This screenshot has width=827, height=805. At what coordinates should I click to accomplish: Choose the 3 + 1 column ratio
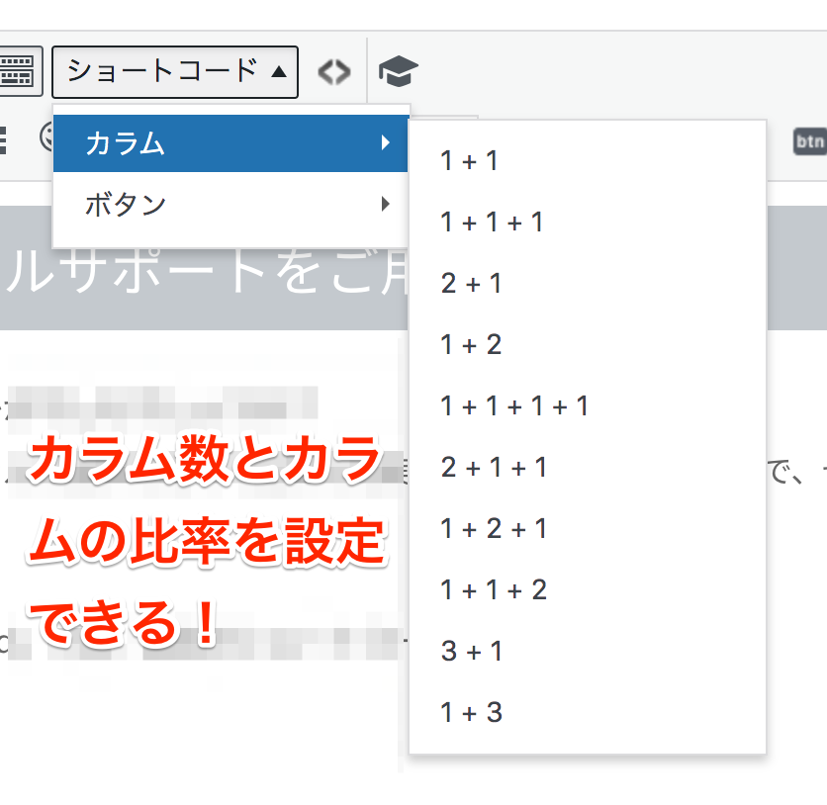[x=472, y=652]
